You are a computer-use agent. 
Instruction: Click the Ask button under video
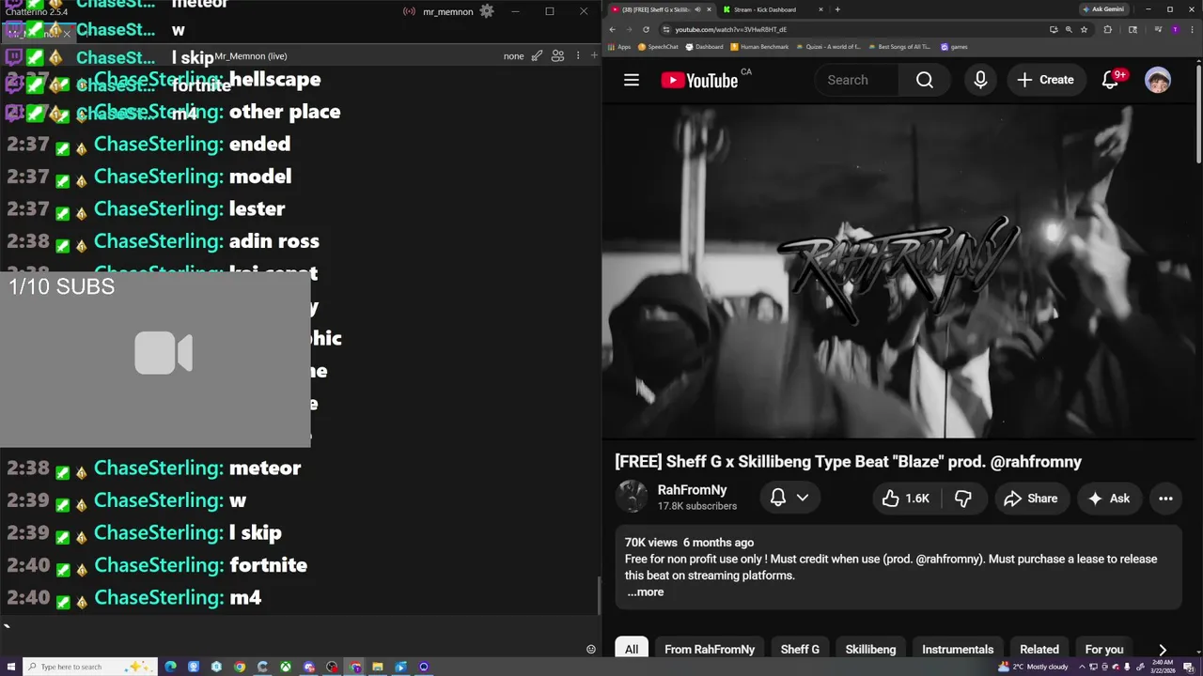(1108, 499)
